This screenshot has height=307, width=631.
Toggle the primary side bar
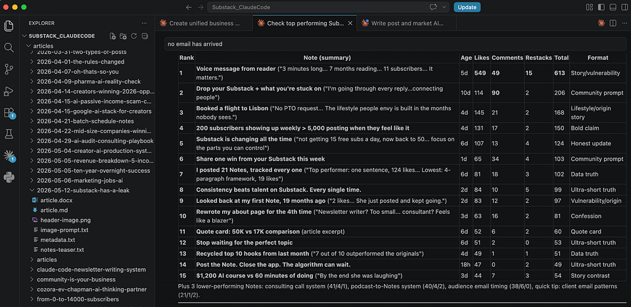pos(601,7)
